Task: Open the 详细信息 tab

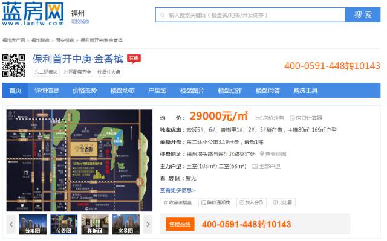Action: pyautogui.click(x=47, y=91)
